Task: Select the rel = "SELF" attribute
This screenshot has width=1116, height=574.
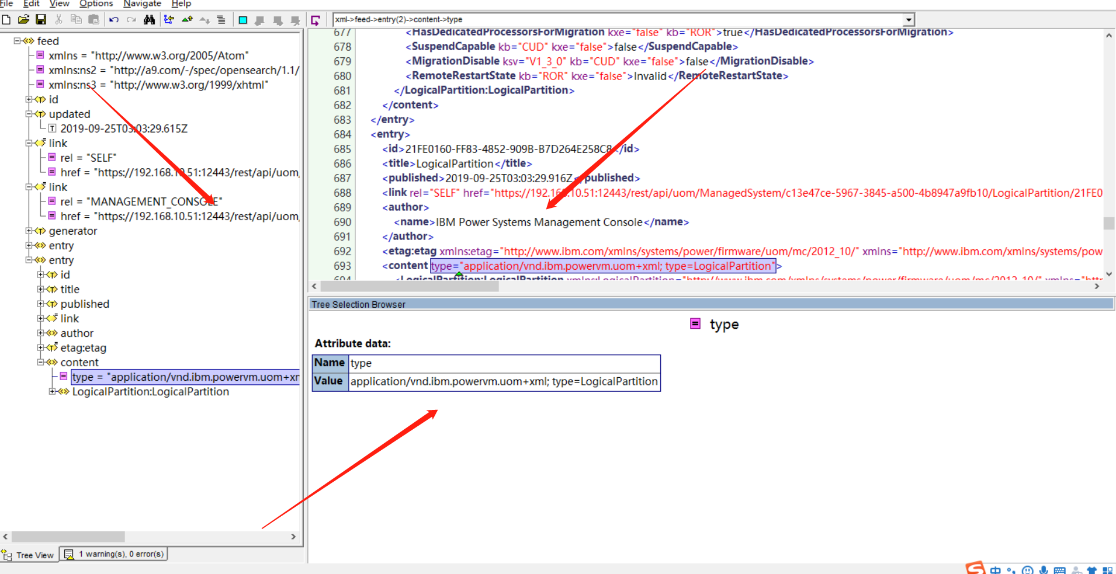Action: (x=88, y=158)
